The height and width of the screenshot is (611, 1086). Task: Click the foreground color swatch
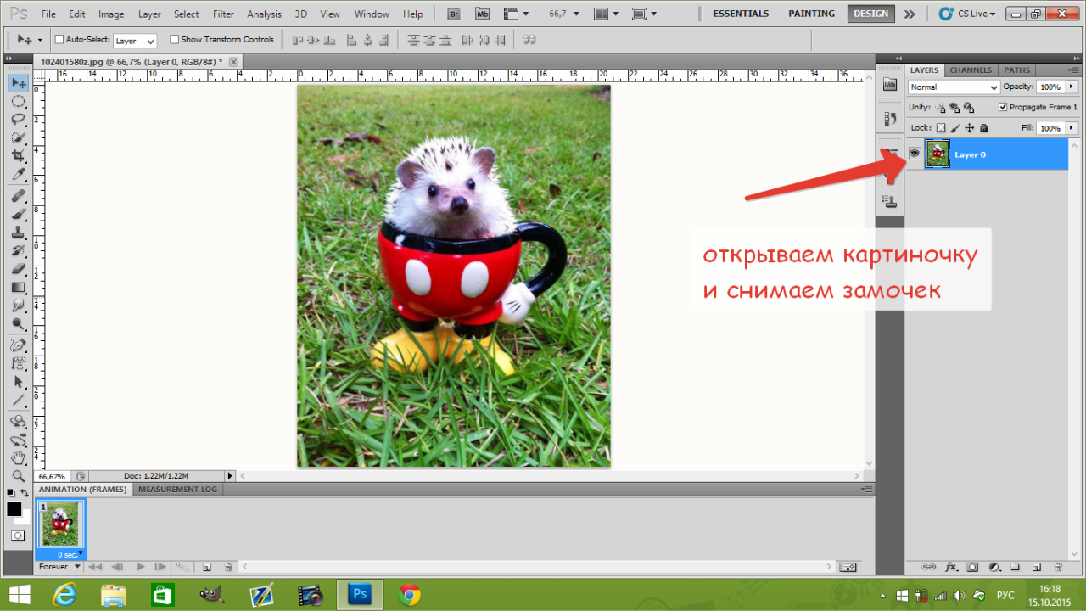point(14,509)
